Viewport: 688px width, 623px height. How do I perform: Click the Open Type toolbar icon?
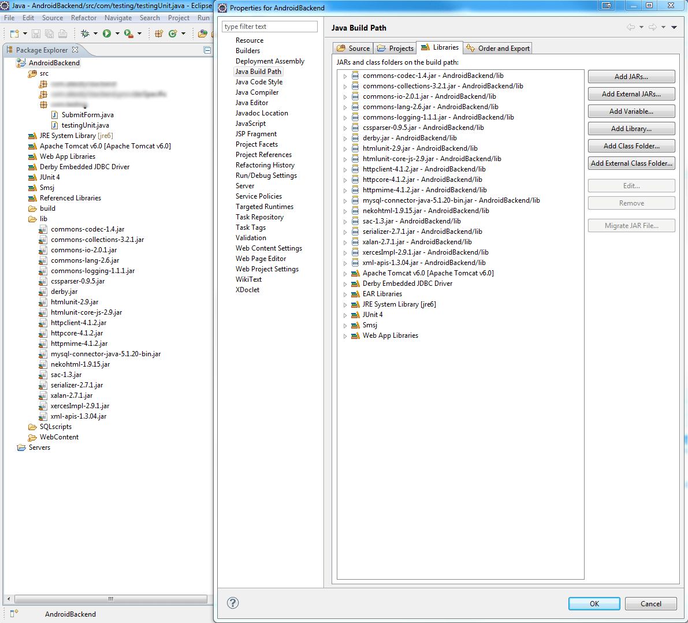point(202,33)
